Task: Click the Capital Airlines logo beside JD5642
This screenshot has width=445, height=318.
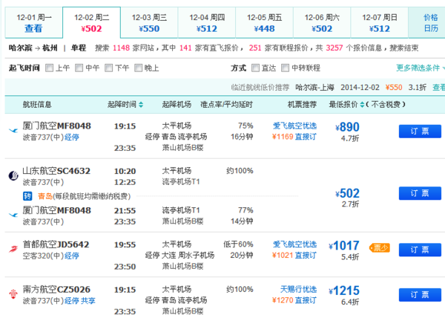Action: (x=13, y=249)
